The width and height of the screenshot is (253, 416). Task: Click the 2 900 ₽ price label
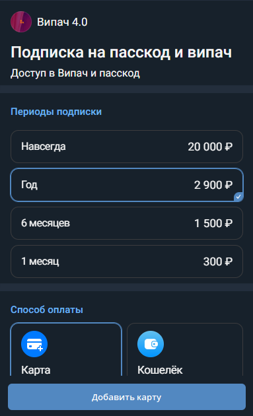[x=213, y=185]
